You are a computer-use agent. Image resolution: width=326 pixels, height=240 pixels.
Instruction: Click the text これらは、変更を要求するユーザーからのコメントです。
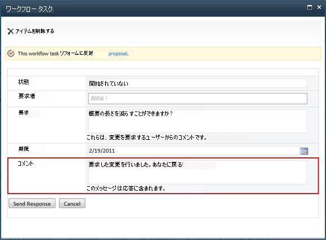click(x=147, y=137)
